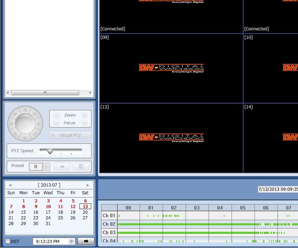
Task: Select July 13 in the calendar
Action: tap(85, 206)
